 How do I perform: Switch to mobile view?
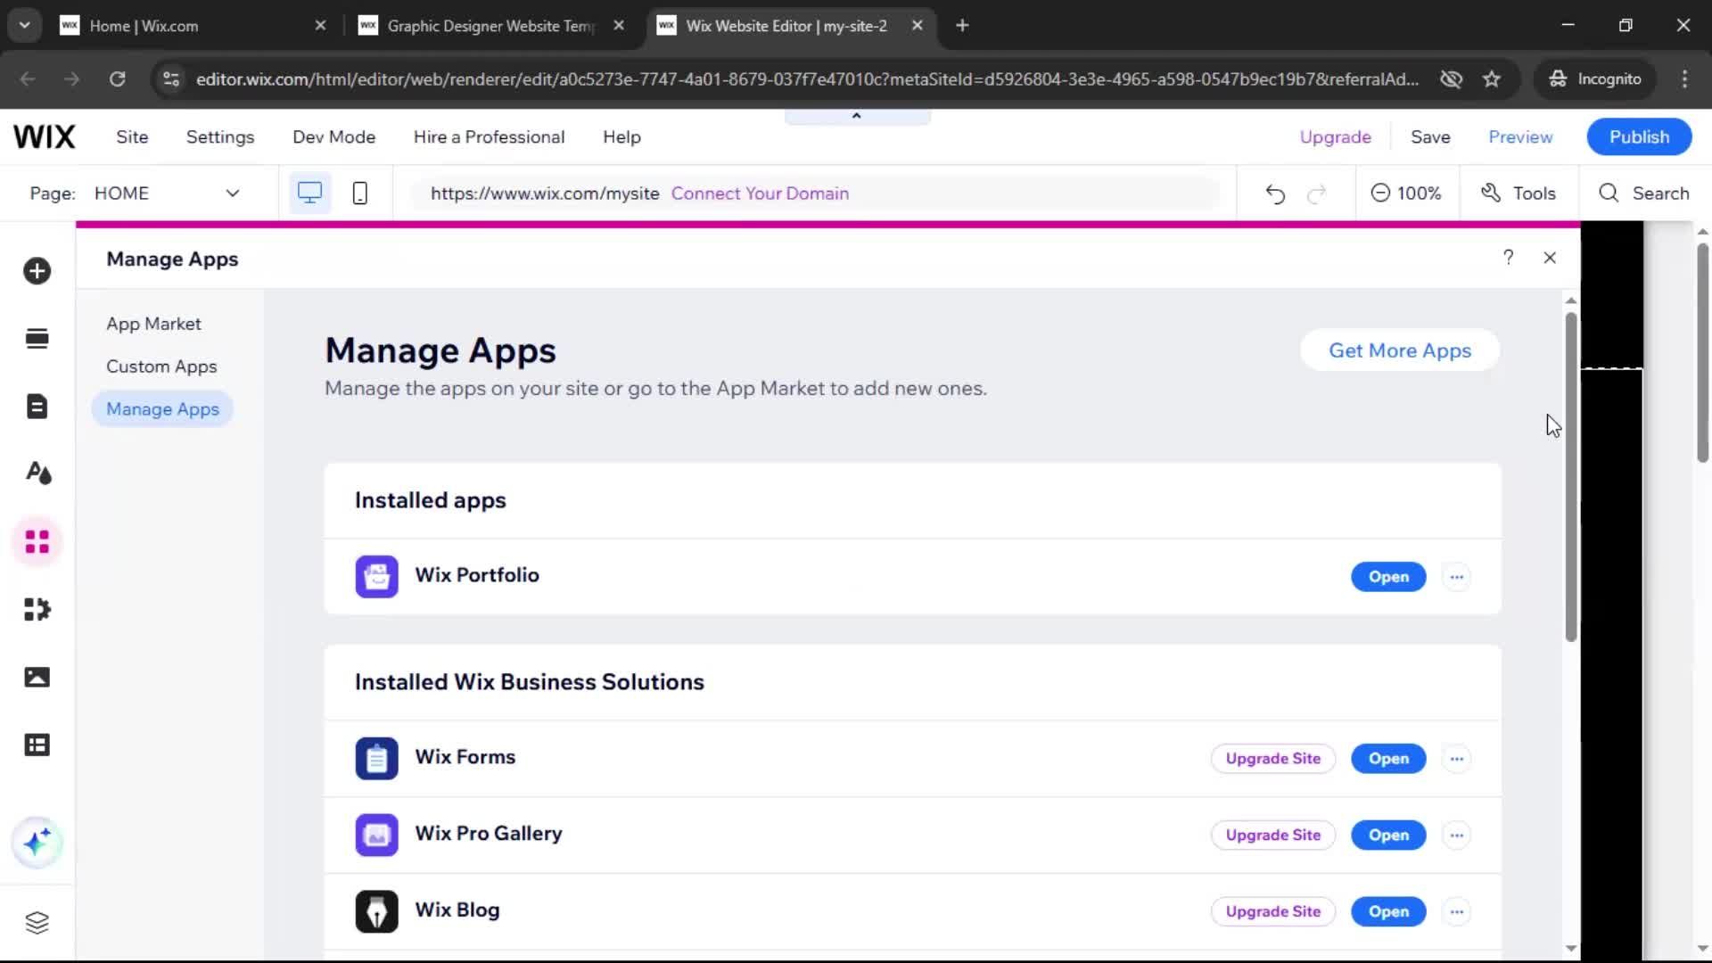pos(359,193)
